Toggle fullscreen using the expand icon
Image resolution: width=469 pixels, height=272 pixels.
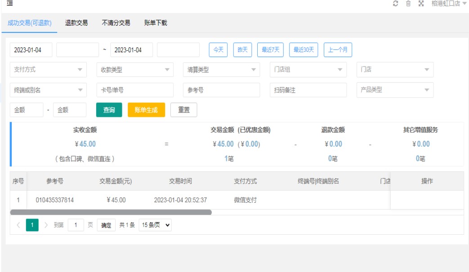pyautogui.click(x=421, y=4)
